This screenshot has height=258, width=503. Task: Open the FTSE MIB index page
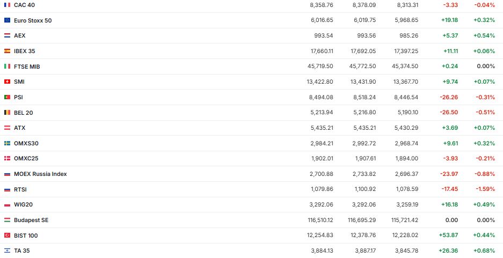27,67
